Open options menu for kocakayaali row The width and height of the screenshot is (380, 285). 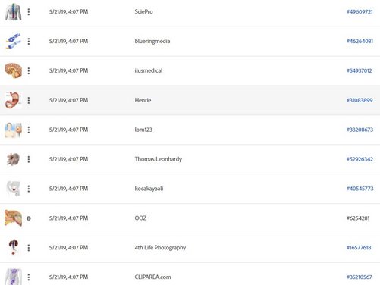[x=29, y=189]
